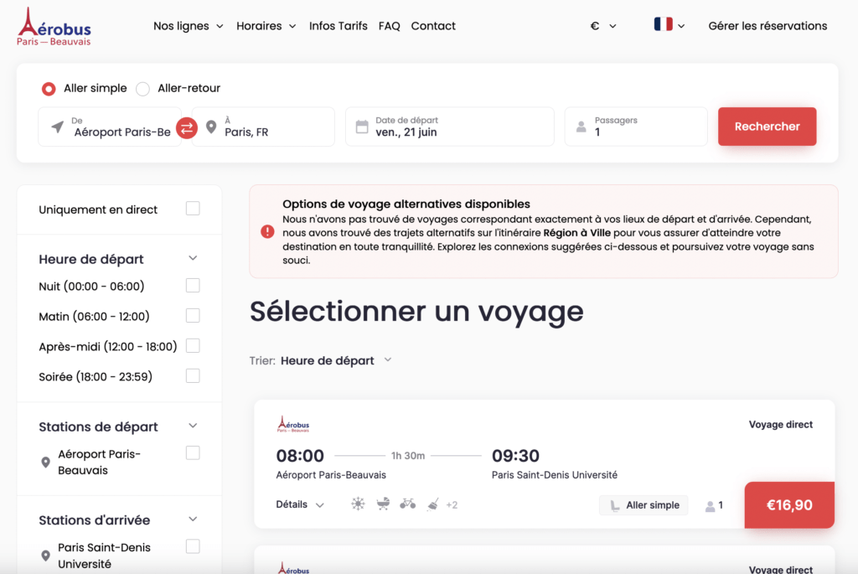Expand Détails for the 08:00 trip

300,504
